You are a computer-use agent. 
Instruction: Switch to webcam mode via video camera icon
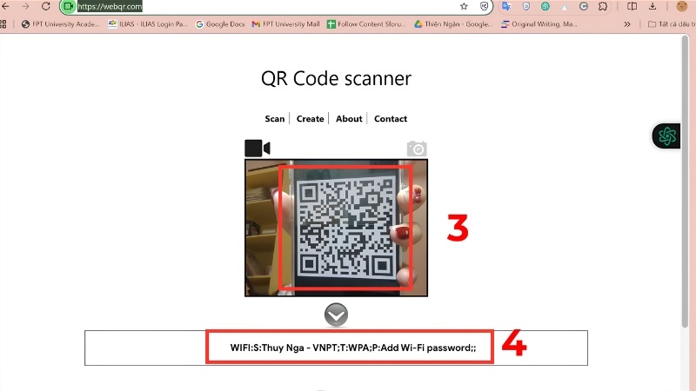(258, 148)
